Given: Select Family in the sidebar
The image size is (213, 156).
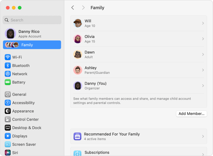Looking at the screenshot, I should (32, 45).
